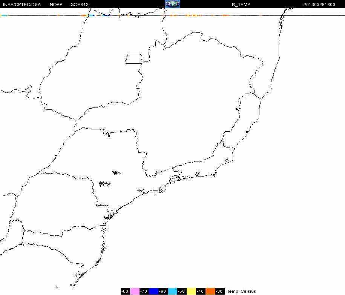Select the NOAA label in header
The image size is (345, 295).
point(56,5)
